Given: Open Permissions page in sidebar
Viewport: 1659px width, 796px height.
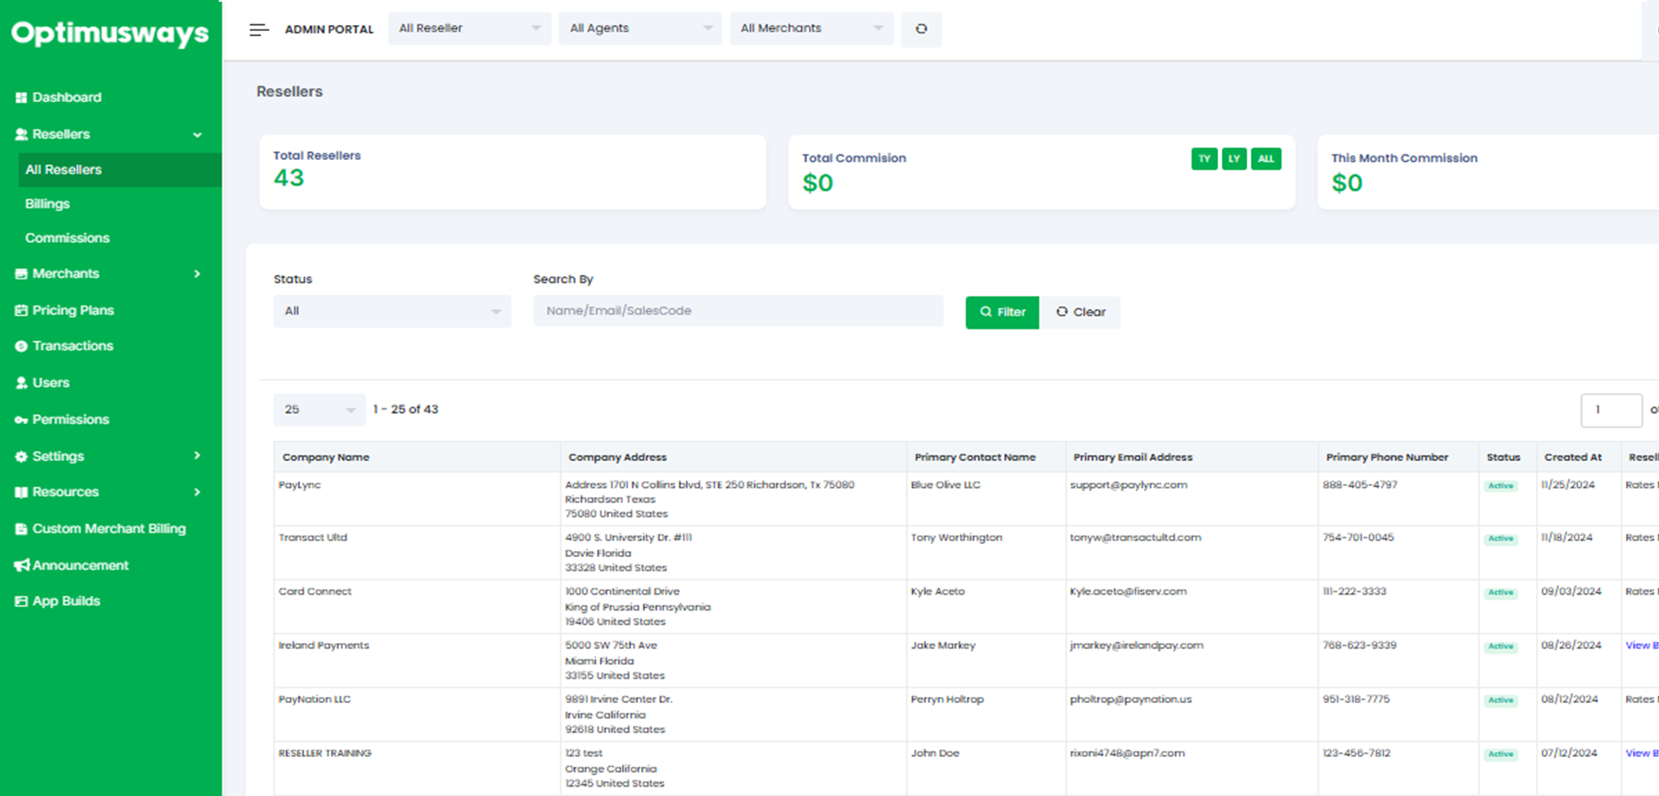Looking at the screenshot, I should click(x=71, y=420).
